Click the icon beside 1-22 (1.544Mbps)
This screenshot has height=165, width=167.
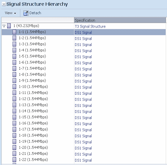pos(14,160)
